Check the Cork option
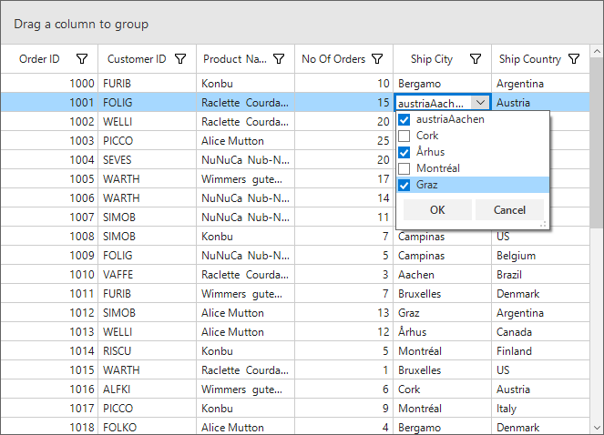This screenshot has height=435, width=604. click(x=404, y=136)
